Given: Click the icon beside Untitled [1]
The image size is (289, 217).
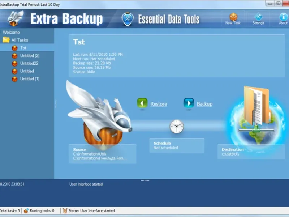Looking at the screenshot, I should click(x=14, y=79).
